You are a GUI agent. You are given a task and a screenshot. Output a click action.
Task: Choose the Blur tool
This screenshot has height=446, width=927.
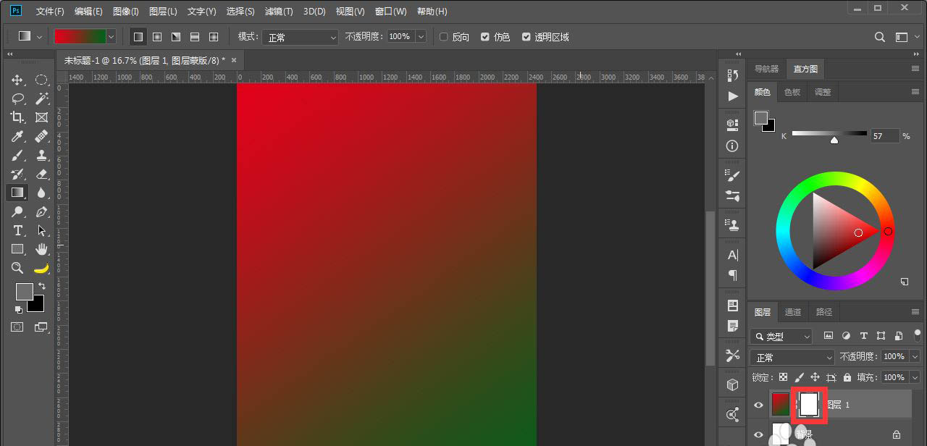[41, 193]
